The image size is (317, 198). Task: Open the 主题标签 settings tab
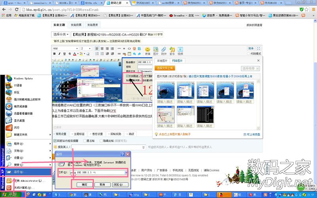[78, 134]
